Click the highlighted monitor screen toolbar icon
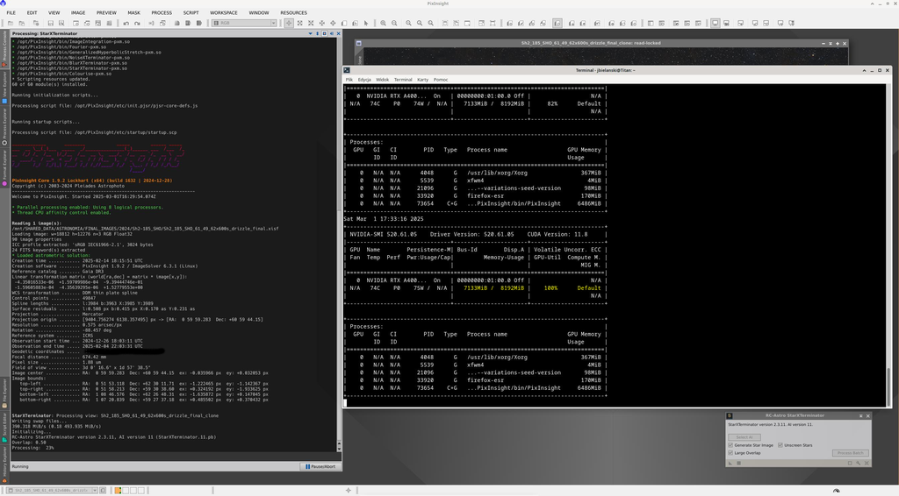899x496 pixels. pos(715,23)
